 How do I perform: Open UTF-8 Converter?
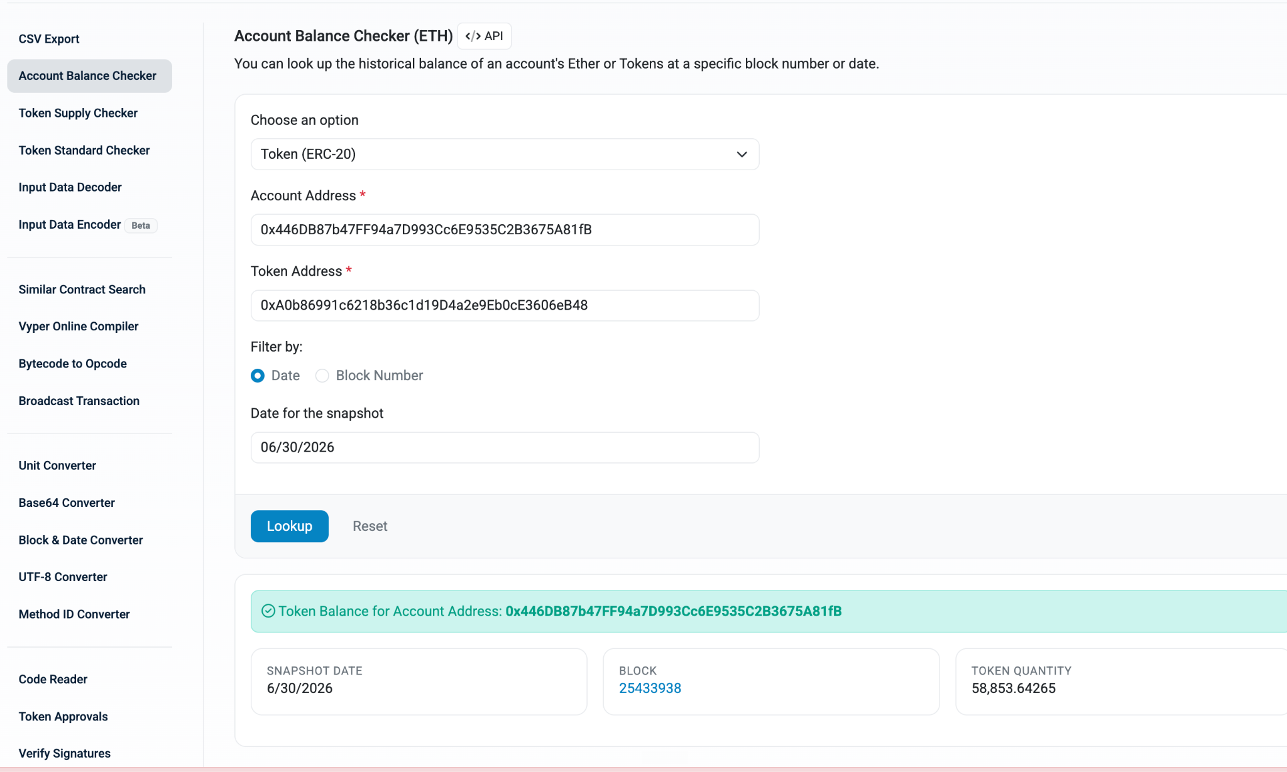click(x=63, y=577)
